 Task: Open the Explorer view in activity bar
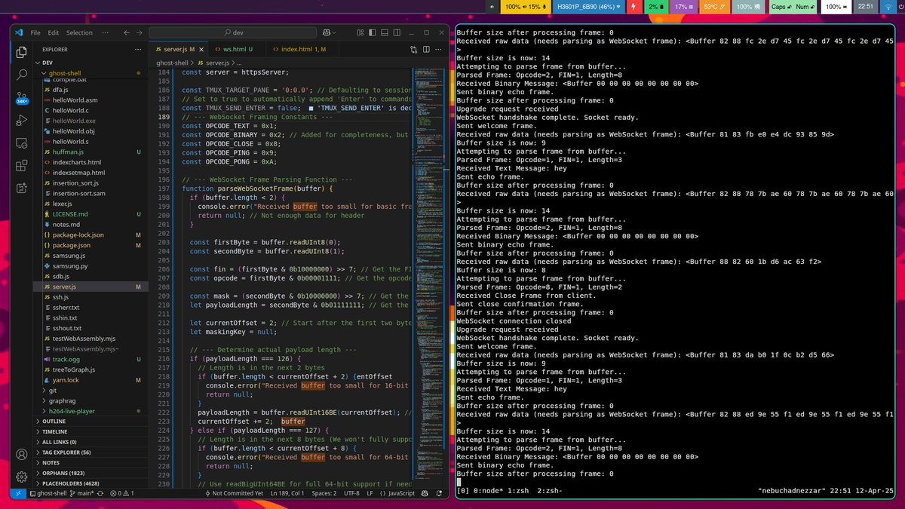[x=22, y=53]
